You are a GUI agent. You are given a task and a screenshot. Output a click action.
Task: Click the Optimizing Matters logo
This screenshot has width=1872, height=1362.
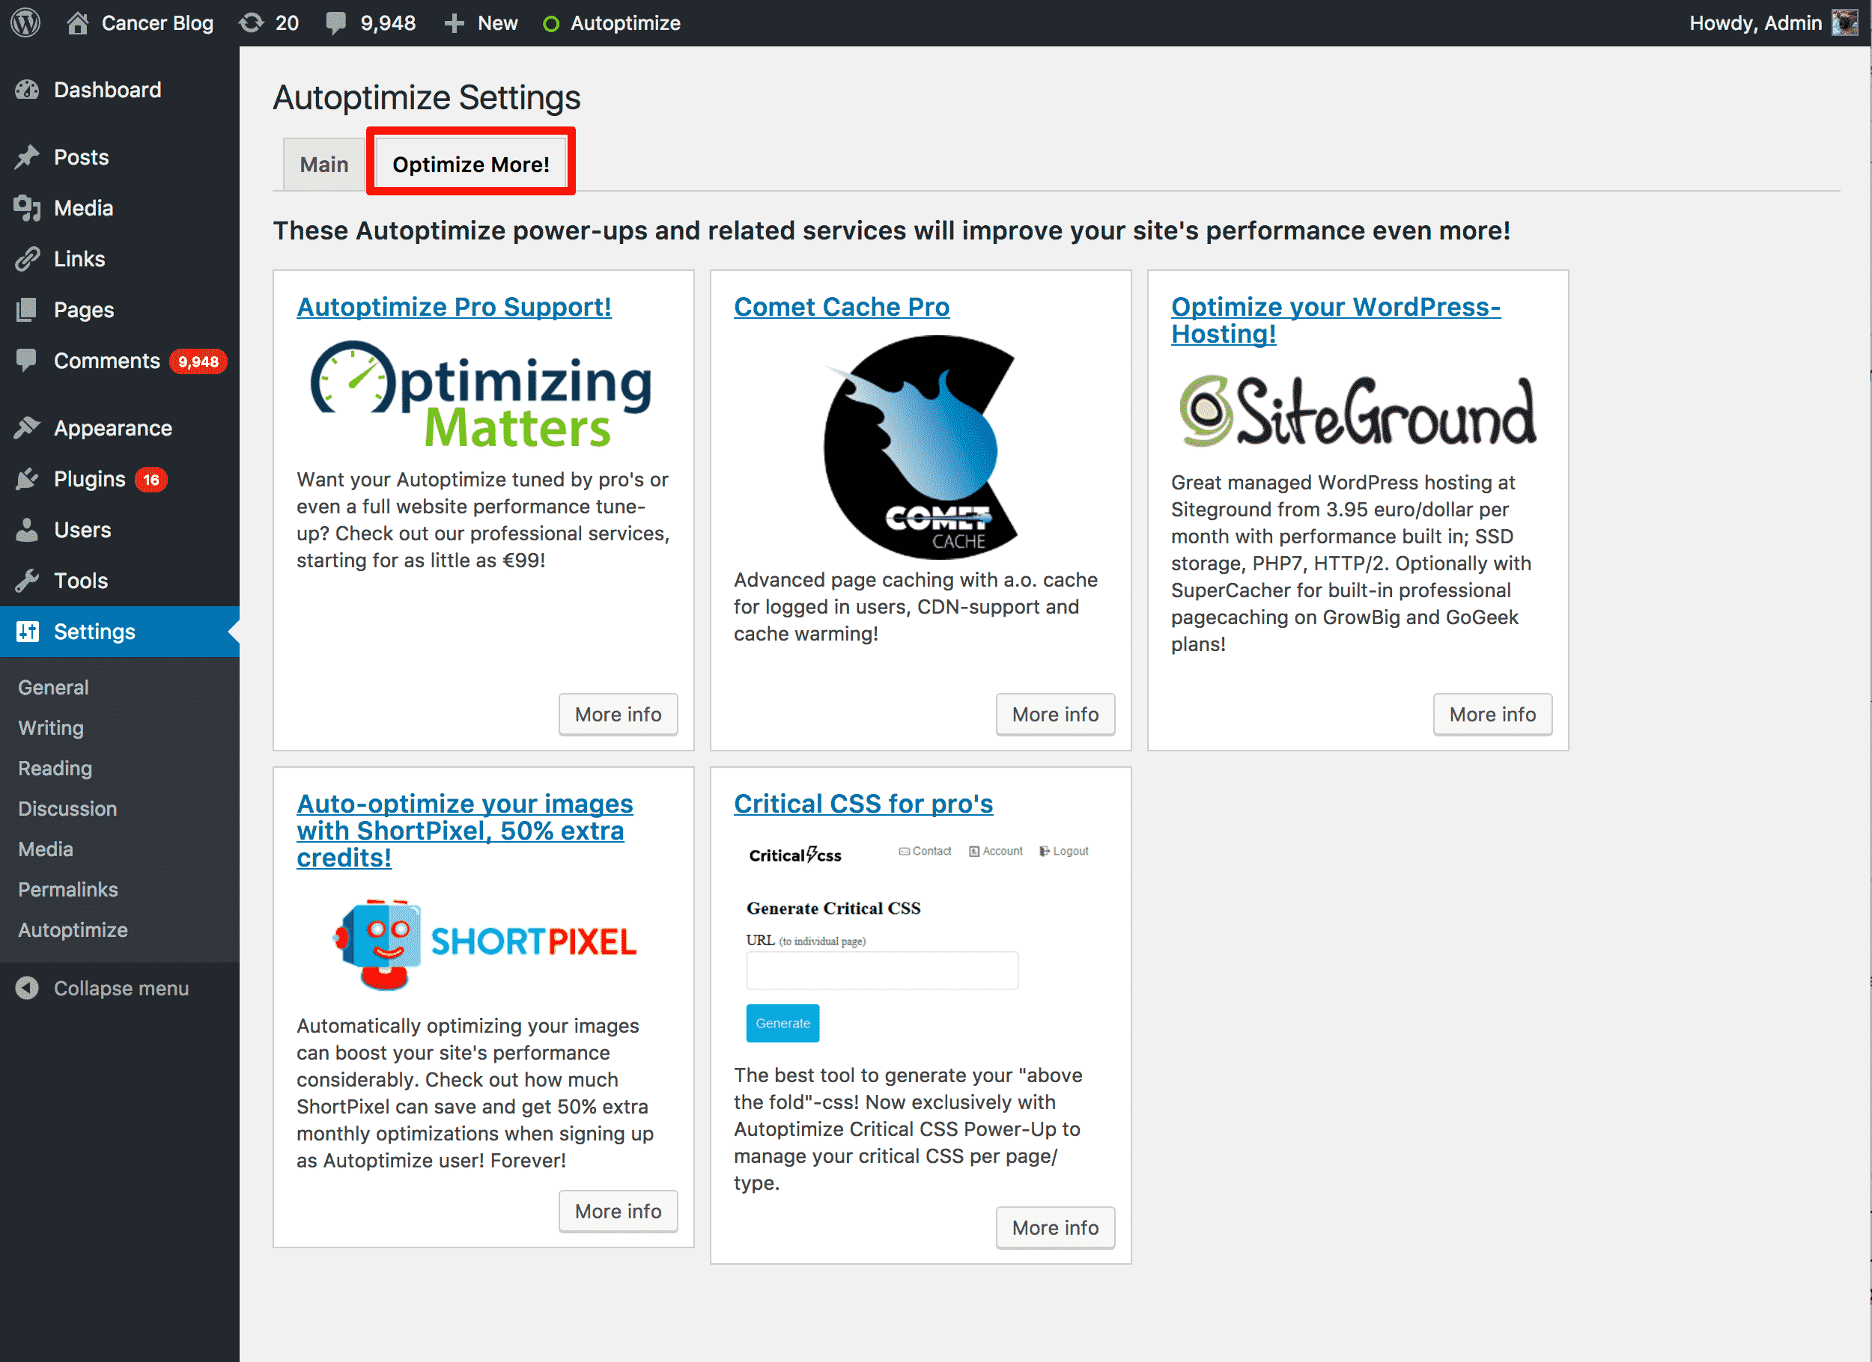coord(481,394)
